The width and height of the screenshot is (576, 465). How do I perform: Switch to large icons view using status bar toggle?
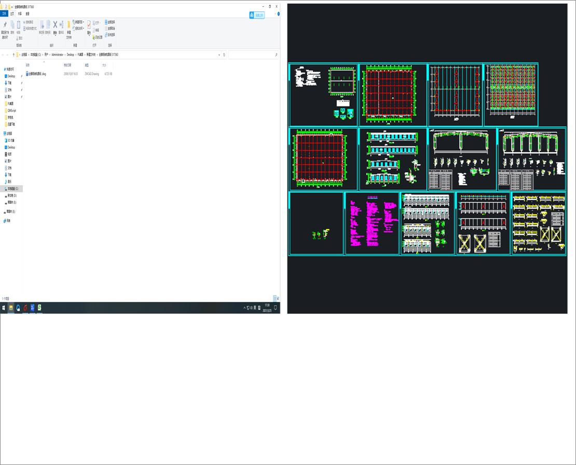click(278, 299)
